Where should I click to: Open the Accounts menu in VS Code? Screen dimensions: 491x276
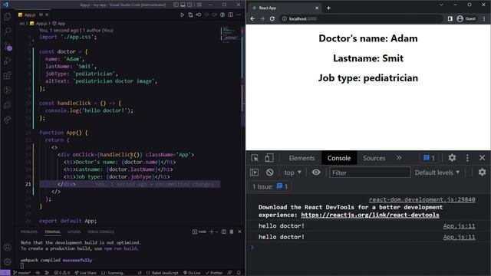(8, 247)
